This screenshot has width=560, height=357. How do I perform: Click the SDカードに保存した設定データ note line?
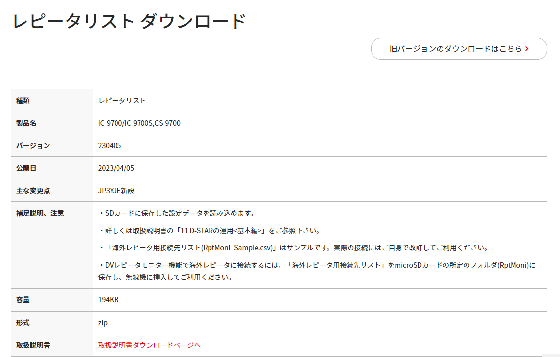177,213
